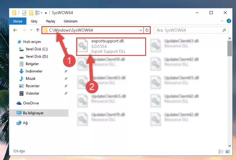This screenshot has height=160, width=236.
Task: Expand the ribbon with the chevron
Action: coord(222,21)
